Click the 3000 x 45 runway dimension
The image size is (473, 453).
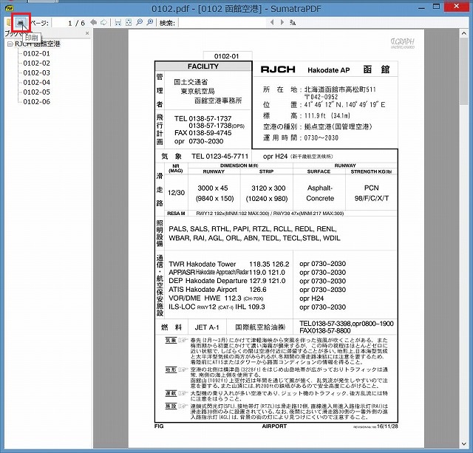click(213, 188)
